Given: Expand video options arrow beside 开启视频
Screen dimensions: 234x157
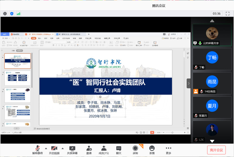Looking at the screenshot, I should click(x=62, y=148).
